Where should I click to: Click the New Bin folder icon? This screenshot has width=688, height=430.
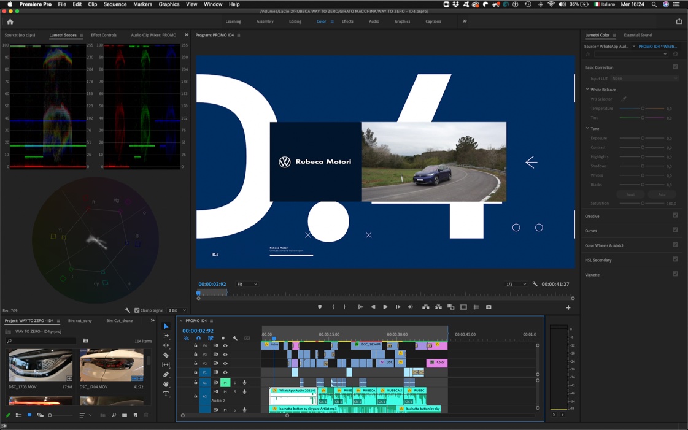[125, 415]
